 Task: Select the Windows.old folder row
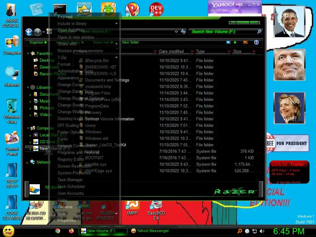click(166, 139)
